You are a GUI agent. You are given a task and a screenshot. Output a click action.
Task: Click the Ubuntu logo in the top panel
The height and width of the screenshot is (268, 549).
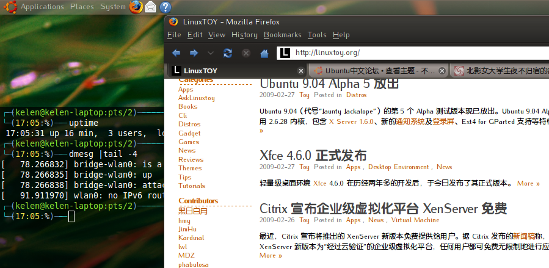click(x=10, y=7)
